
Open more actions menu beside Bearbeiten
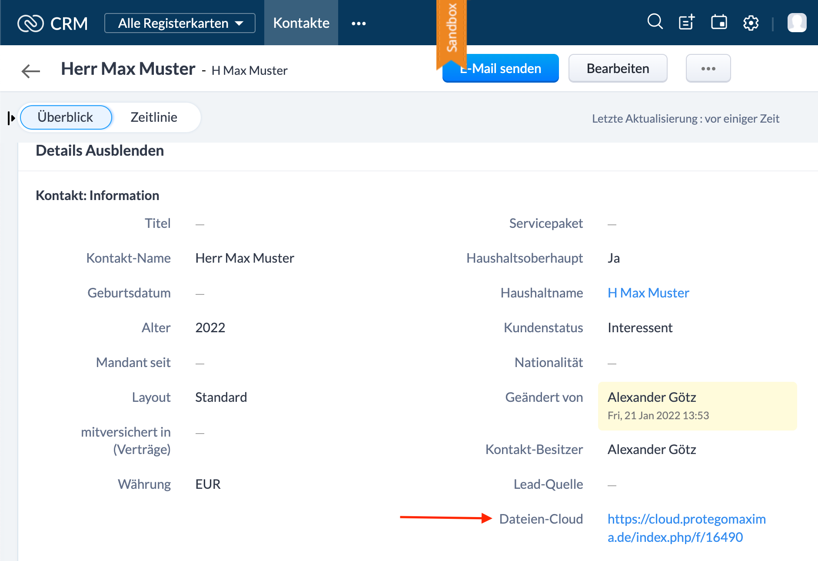(x=708, y=69)
